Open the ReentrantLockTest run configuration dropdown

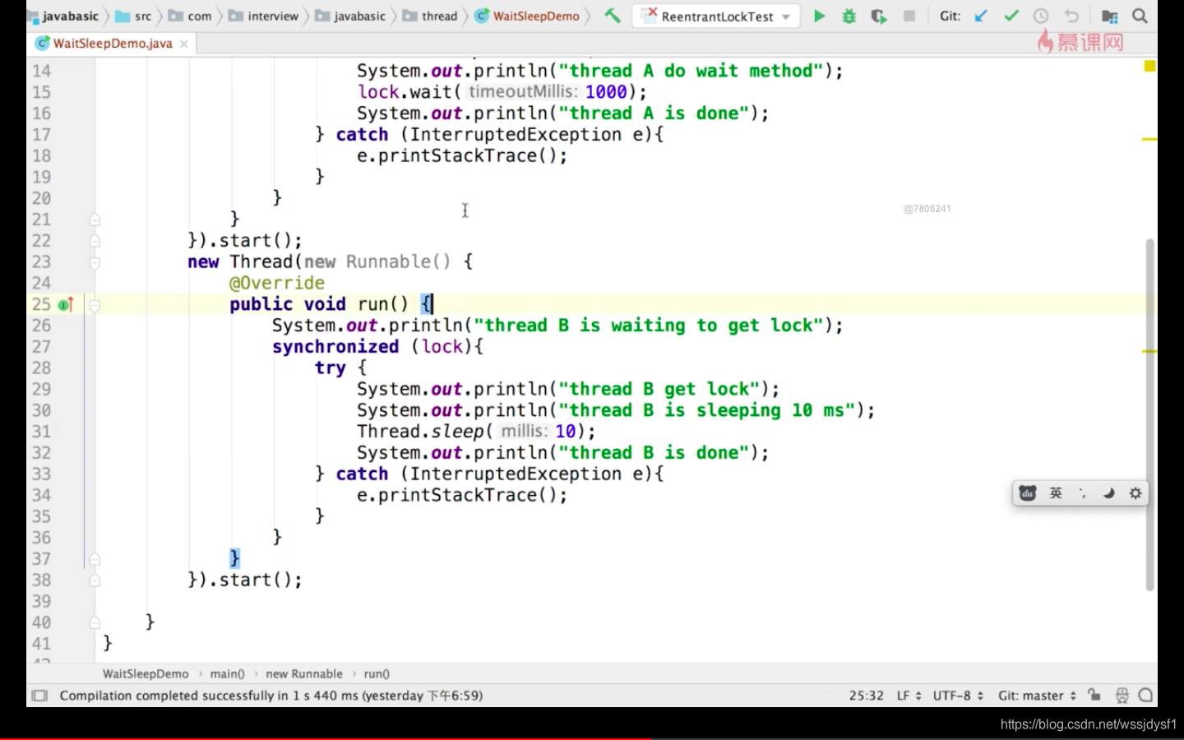[x=716, y=16]
